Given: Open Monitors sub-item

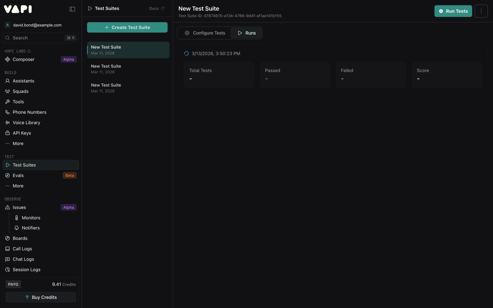Looking at the screenshot, I should click(x=45, y=218).
